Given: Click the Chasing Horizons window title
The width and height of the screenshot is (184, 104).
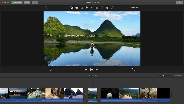Looking at the screenshot, I should pos(92,2).
